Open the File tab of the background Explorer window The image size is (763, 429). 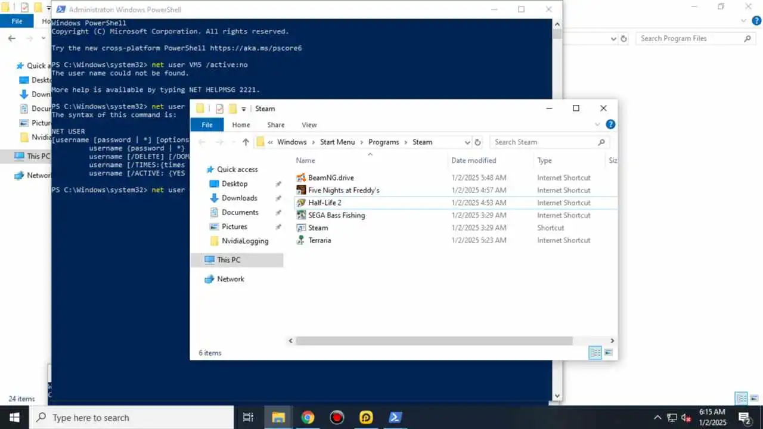click(x=17, y=21)
